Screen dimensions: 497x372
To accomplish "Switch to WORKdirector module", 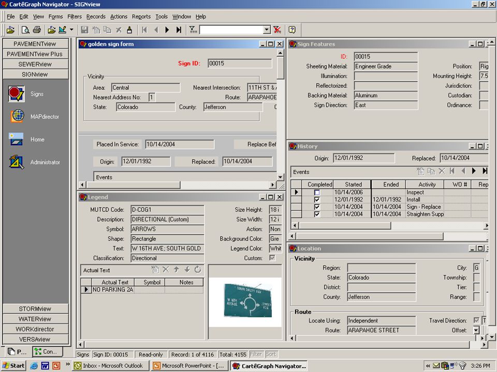I will coord(35,329).
